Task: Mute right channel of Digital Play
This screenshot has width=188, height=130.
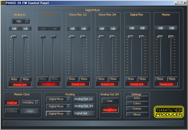Action: 143,79
